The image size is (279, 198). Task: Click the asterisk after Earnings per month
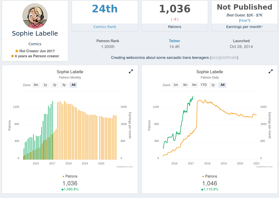262,27
